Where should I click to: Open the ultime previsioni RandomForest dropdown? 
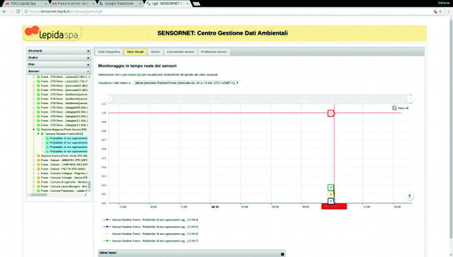click(186, 83)
